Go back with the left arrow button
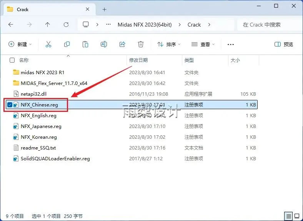Viewport: 303px width, 221px height. [11, 25]
